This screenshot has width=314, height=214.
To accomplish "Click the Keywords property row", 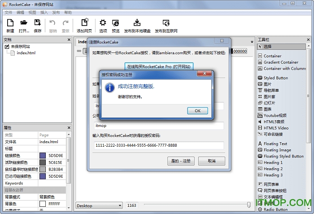I will click(x=35, y=183).
